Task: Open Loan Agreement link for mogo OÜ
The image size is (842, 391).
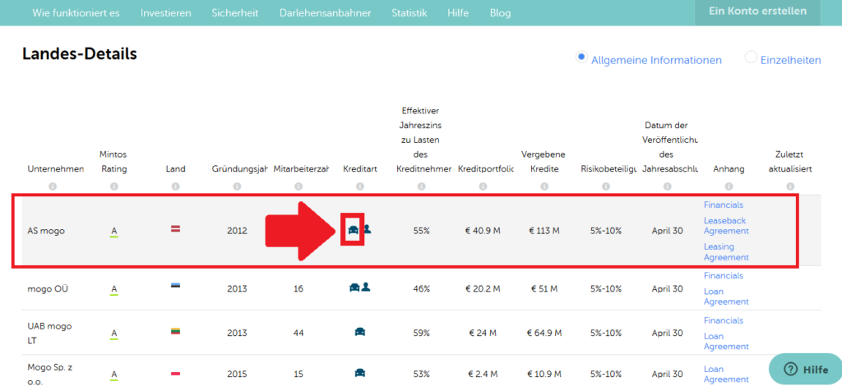Action: tap(726, 297)
